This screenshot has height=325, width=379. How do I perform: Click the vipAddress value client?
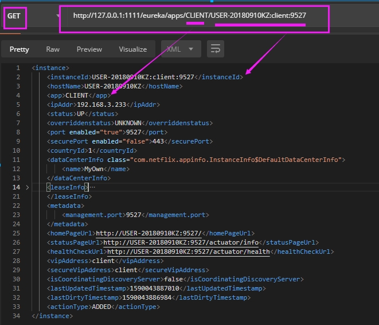(103, 261)
